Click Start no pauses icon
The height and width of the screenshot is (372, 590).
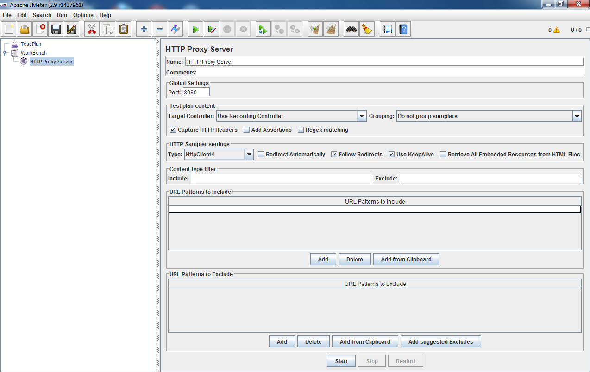click(212, 30)
